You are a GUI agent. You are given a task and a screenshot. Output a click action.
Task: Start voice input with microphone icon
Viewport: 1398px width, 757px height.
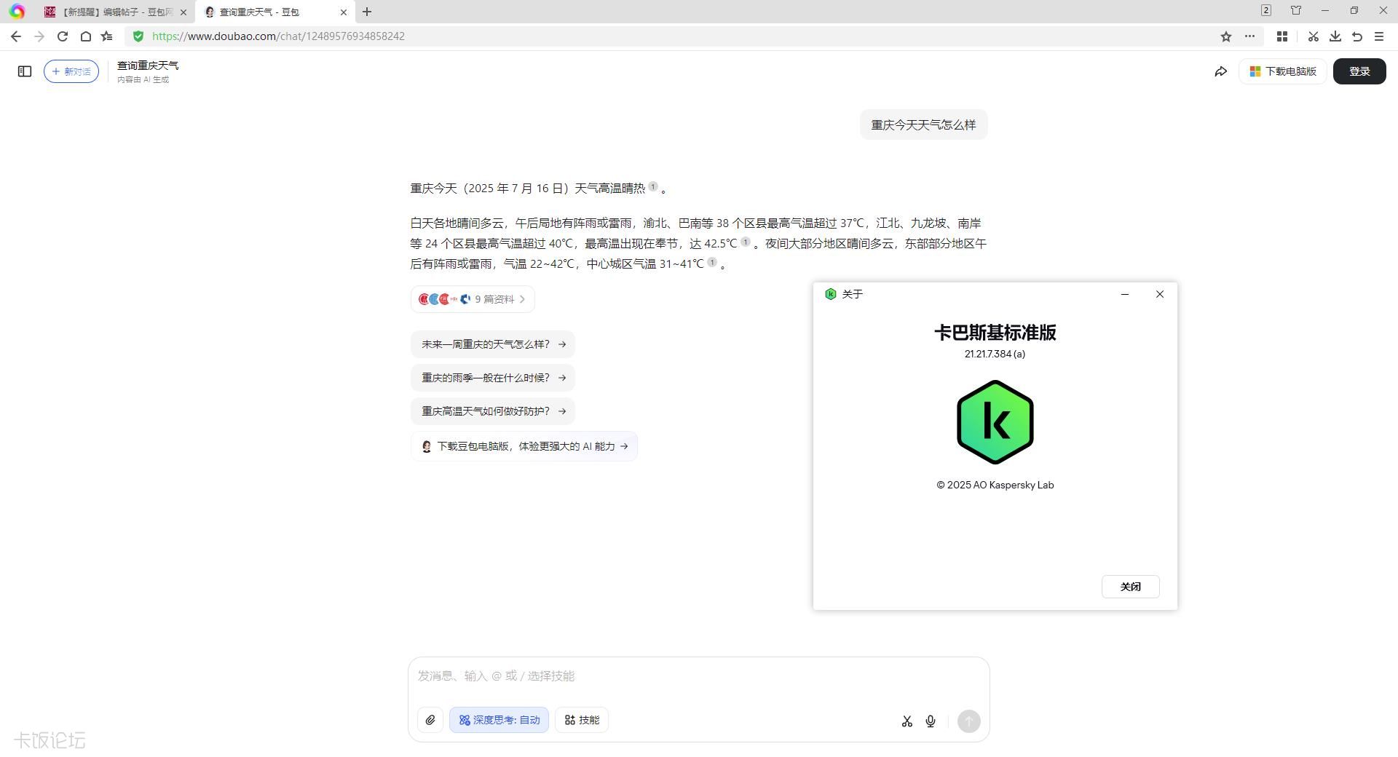[x=931, y=721]
